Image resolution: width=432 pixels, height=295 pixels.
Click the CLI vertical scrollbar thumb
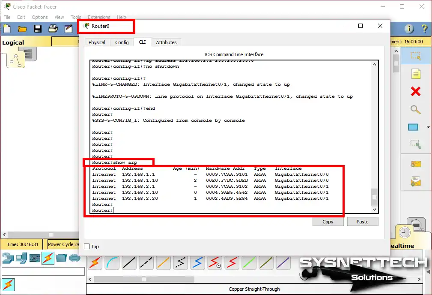[374, 197]
